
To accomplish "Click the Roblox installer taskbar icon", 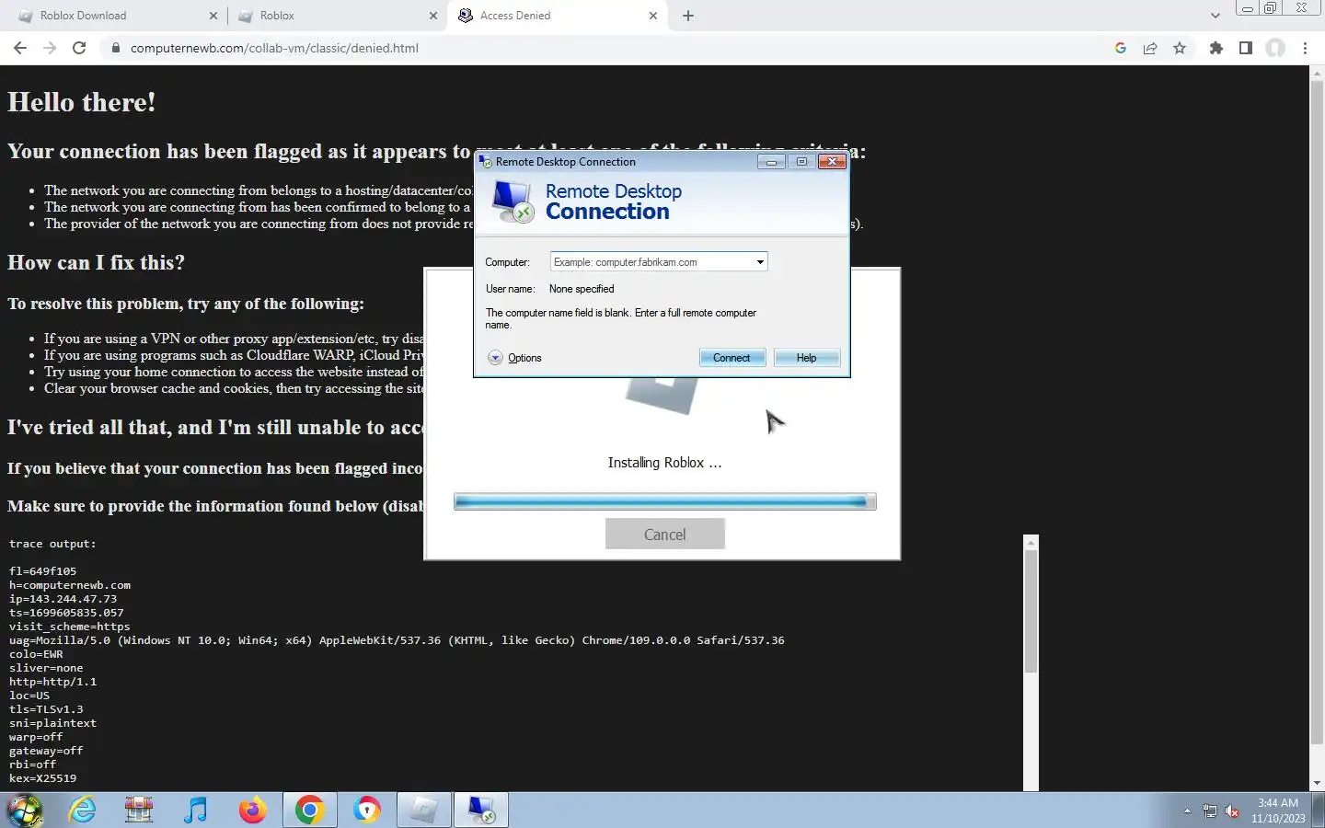I will coord(423,810).
